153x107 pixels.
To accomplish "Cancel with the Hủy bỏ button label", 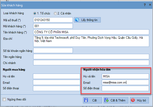I will (x=141, y=100).
